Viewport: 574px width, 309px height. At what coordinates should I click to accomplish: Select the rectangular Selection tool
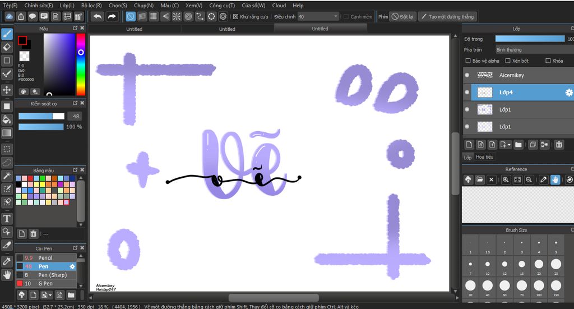7,149
